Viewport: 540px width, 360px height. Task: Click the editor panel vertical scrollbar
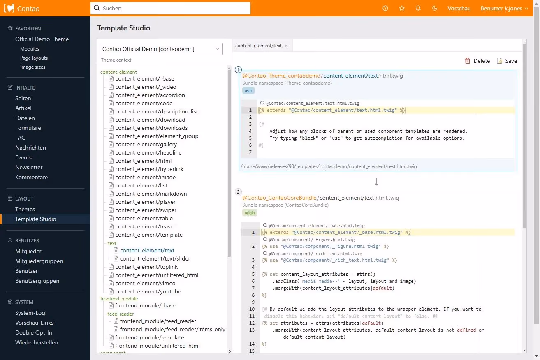pos(524,136)
